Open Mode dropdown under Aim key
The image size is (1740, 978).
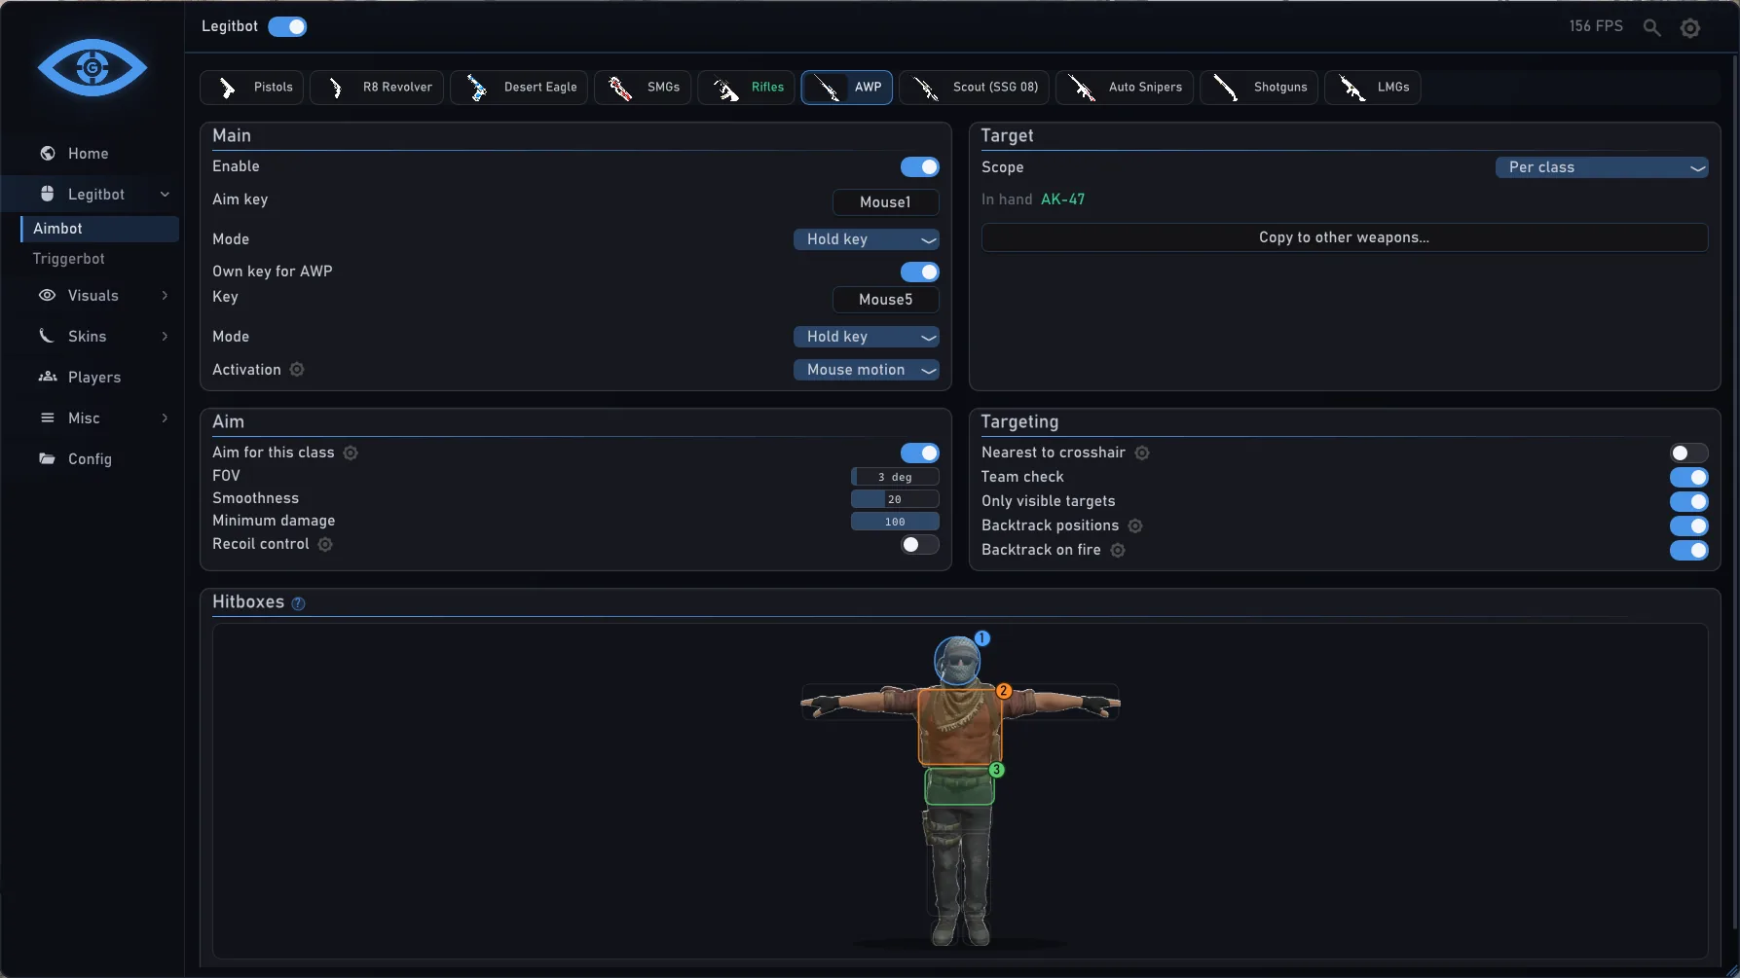[867, 239]
